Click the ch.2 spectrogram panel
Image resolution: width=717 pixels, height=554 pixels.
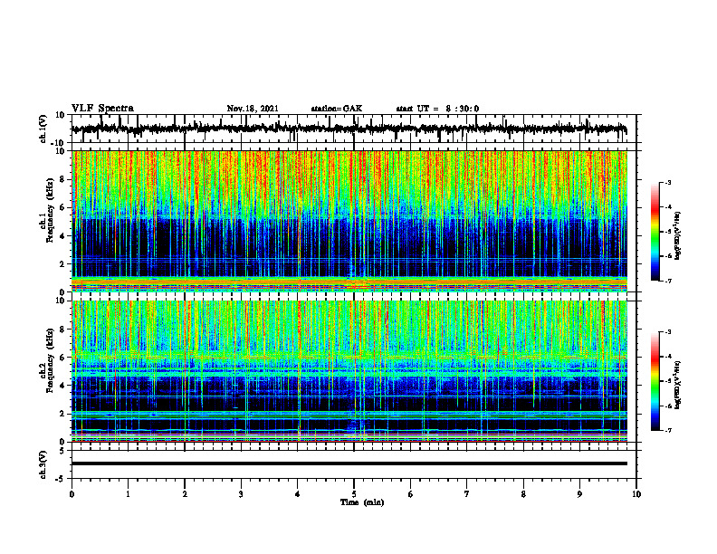coord(349,371)
